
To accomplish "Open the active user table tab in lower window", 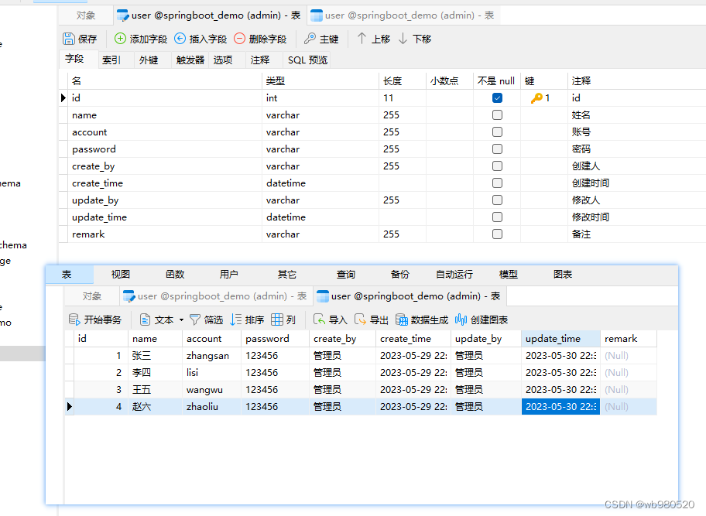I will pyautogui.click(x=410, y=296).
